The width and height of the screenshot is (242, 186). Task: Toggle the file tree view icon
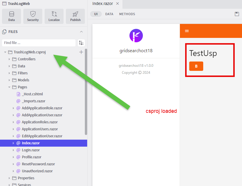(81, 43)
